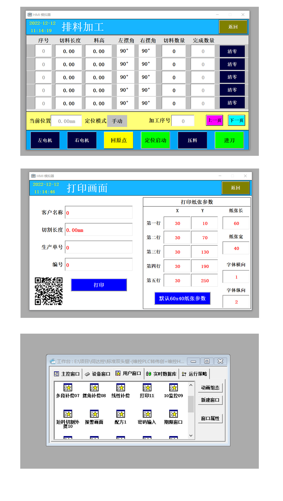Click 默认60x40纸张参数 button
283x501 pixels.
(x=182, y=298)
